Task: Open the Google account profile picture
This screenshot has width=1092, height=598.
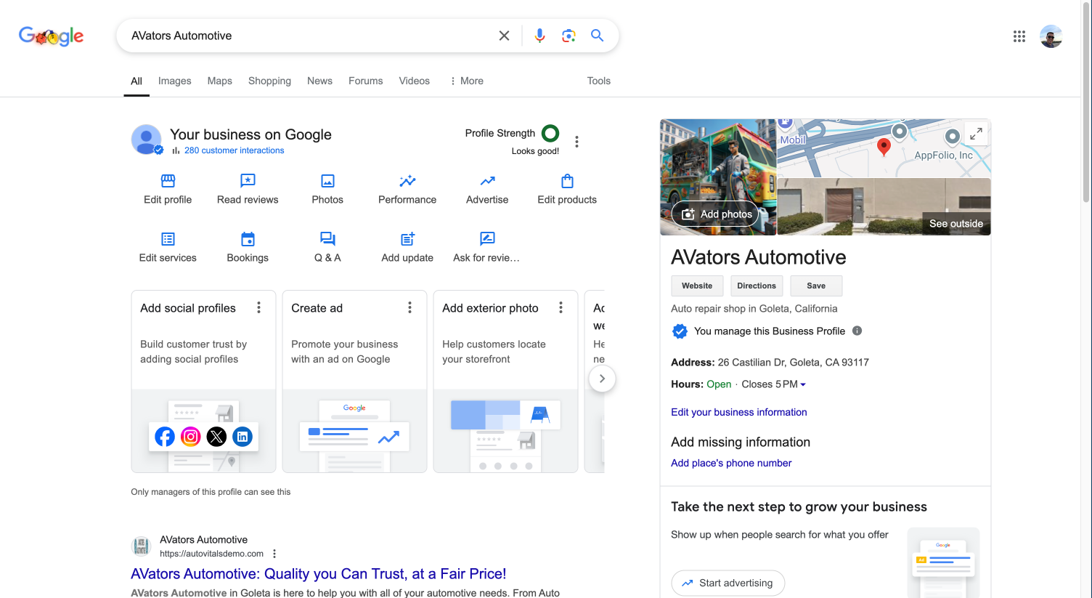Action: tap(1051, 36)
